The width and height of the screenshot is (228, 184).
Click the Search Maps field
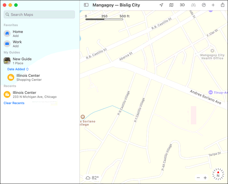point(39,15)
